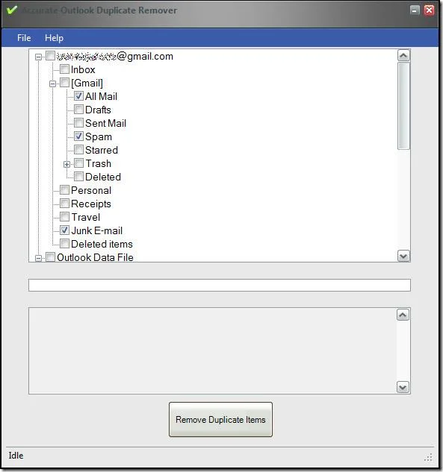Click the empty progress bar
The width and height of the screenshot is (443, 472).
[x=220, y=285]
